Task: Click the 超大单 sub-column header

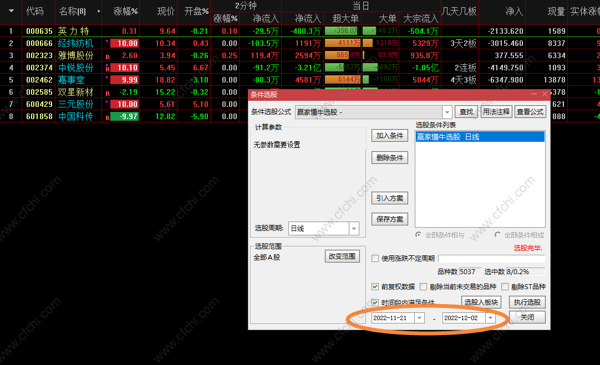Action: click(345, 18)
